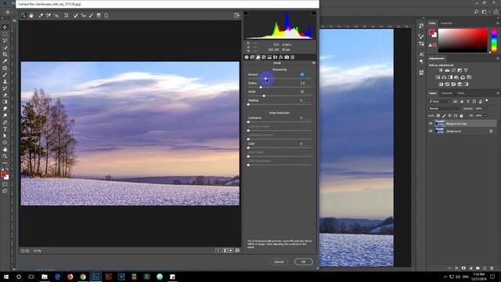
Task: Open the layer Fill dropdown arrow
Action: click(x=486, y=116)
